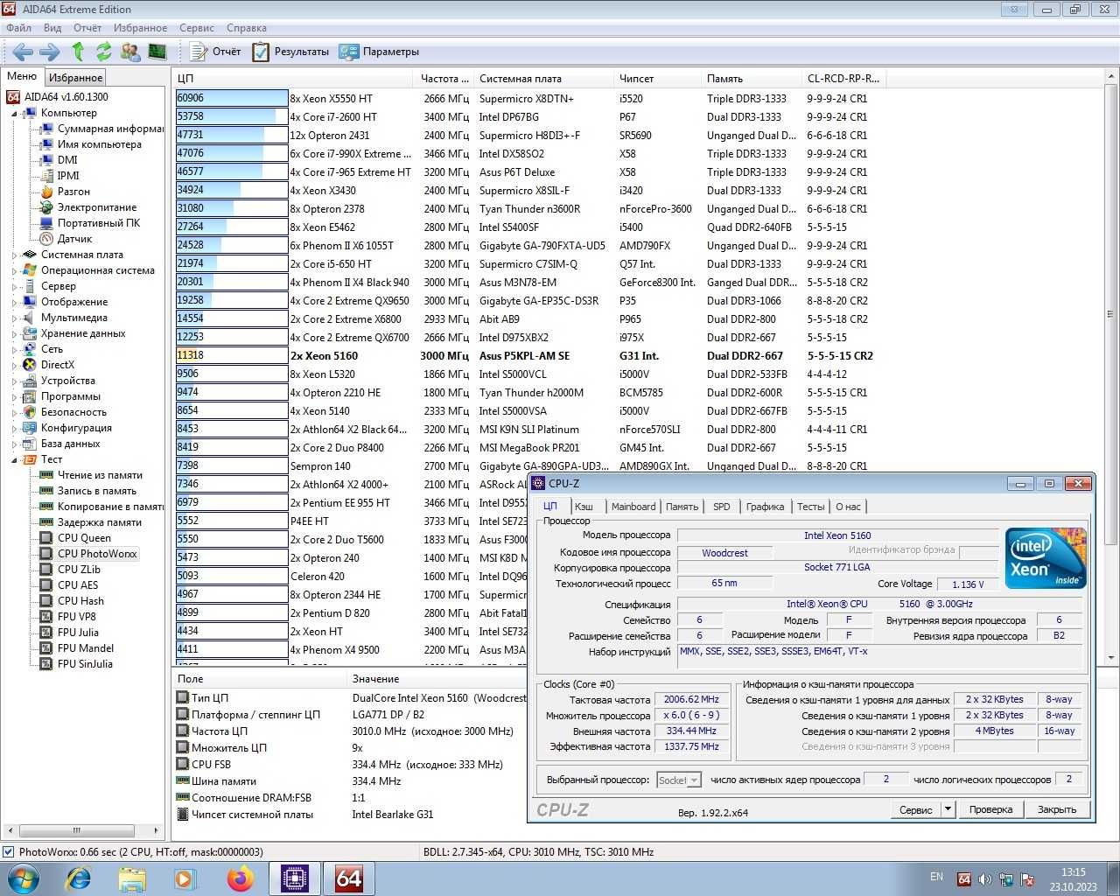Open the Файл menu
1120x896 pixels.
(18, 28)
